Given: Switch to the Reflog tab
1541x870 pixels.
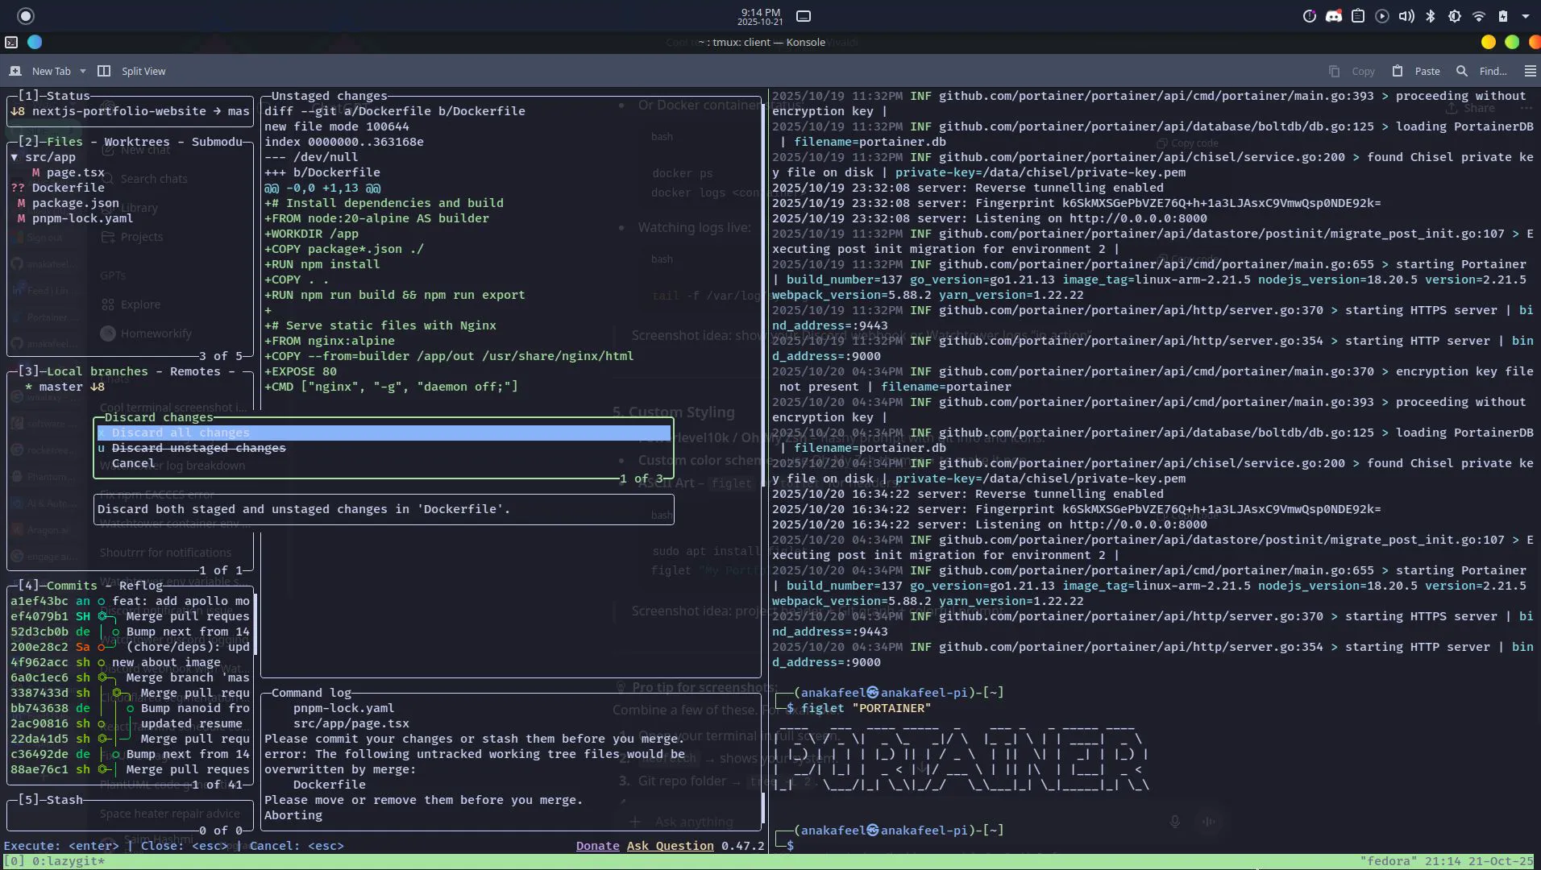Looking at the screenshot, I should click(141, 586).
